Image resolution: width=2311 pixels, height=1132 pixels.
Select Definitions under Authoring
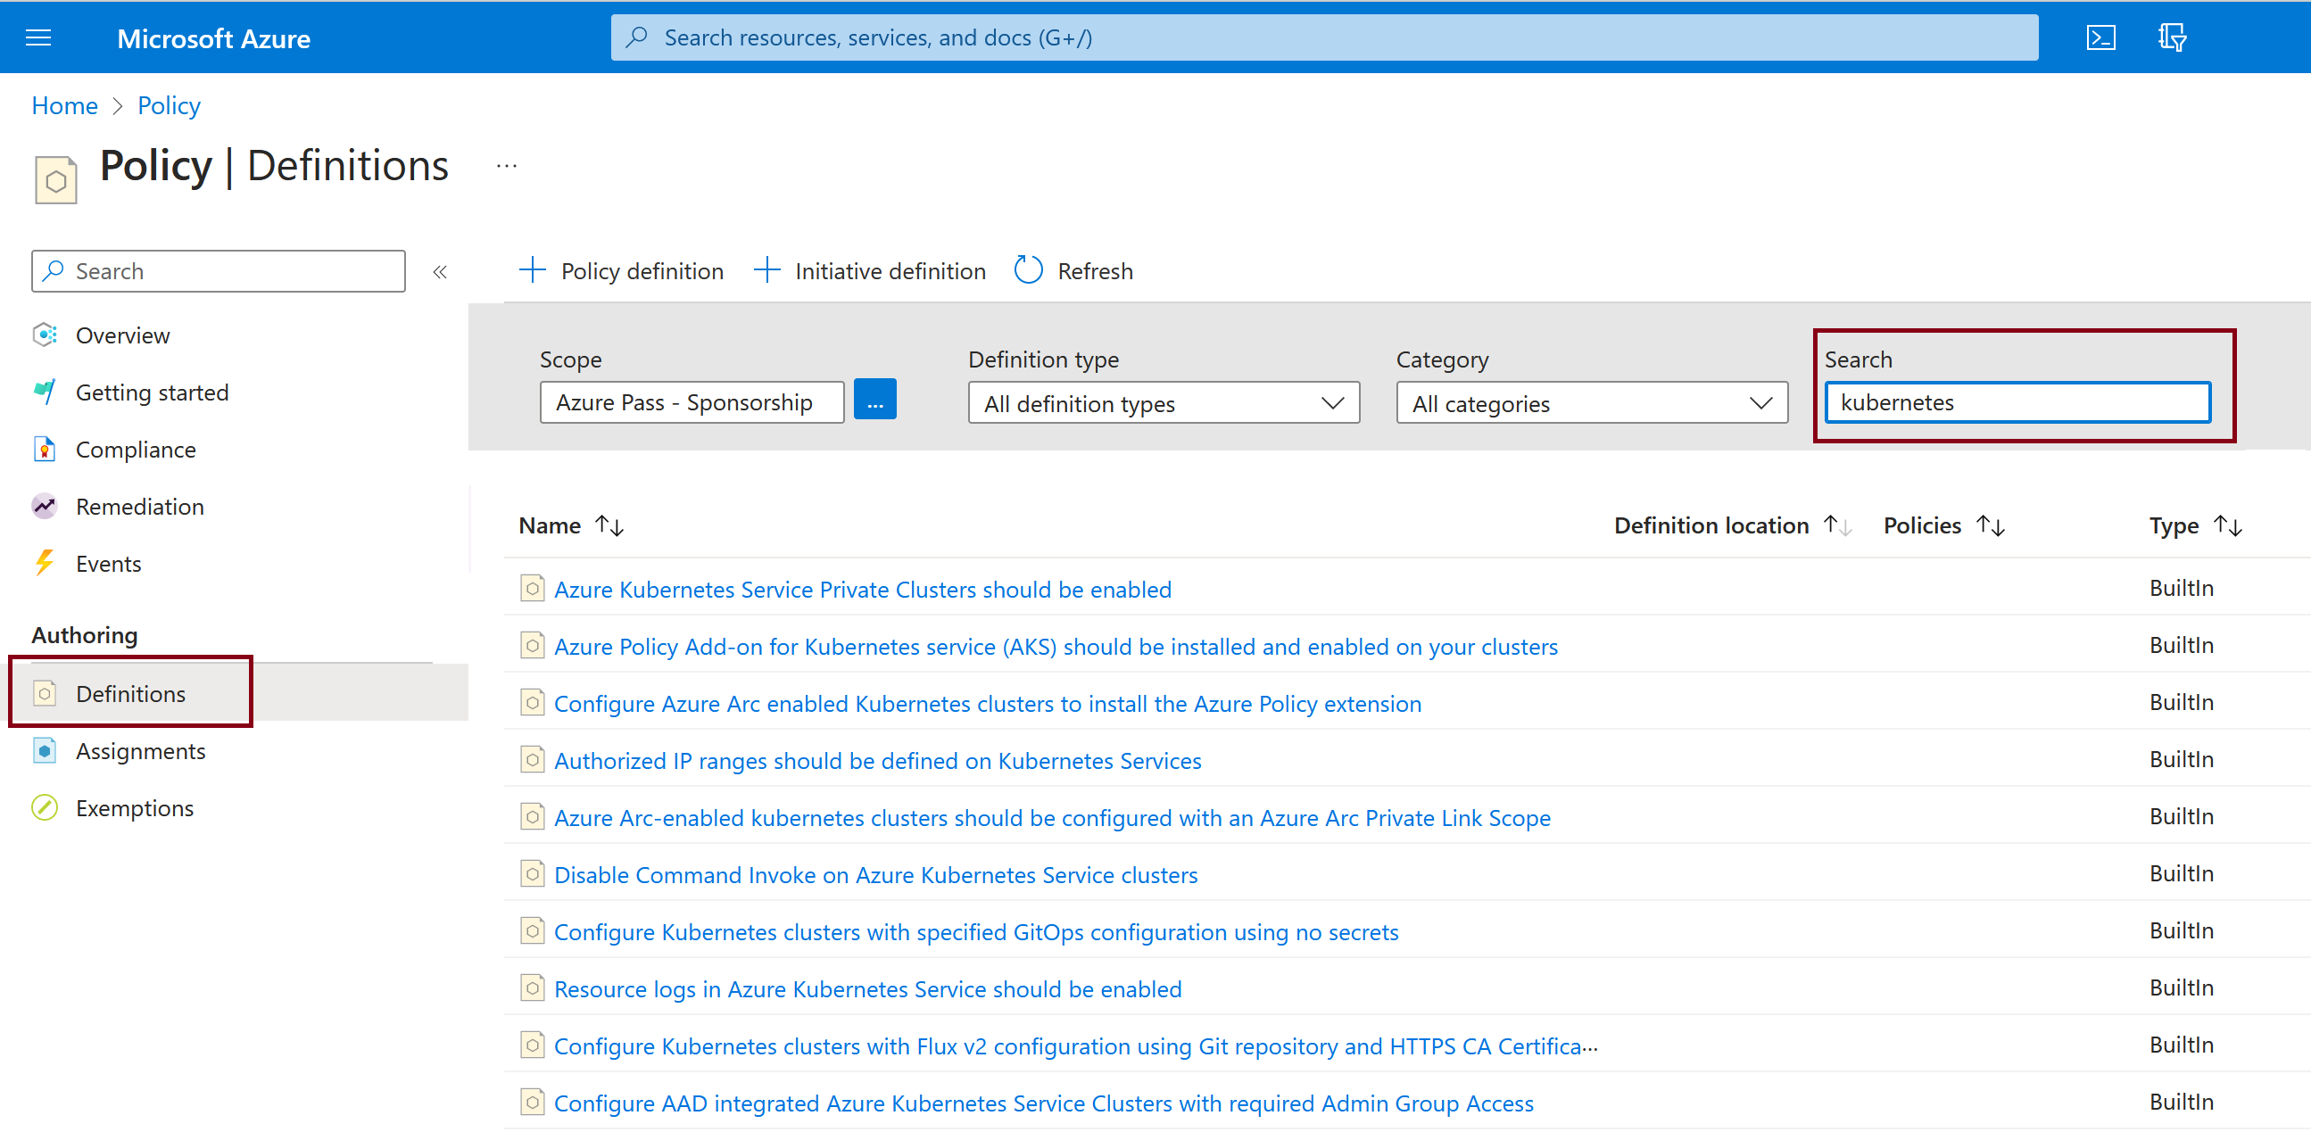131,692
